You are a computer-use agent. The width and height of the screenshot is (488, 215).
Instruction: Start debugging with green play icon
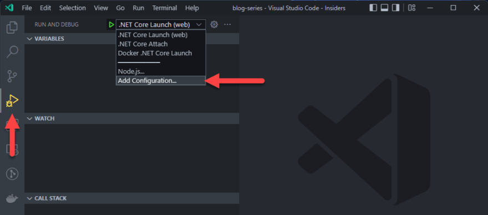tap(111, 24)
